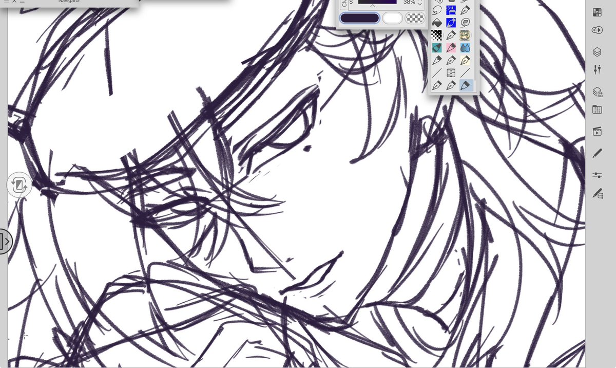
Task: Open the animation clapperboard panel
Action: tap(597, 131)
